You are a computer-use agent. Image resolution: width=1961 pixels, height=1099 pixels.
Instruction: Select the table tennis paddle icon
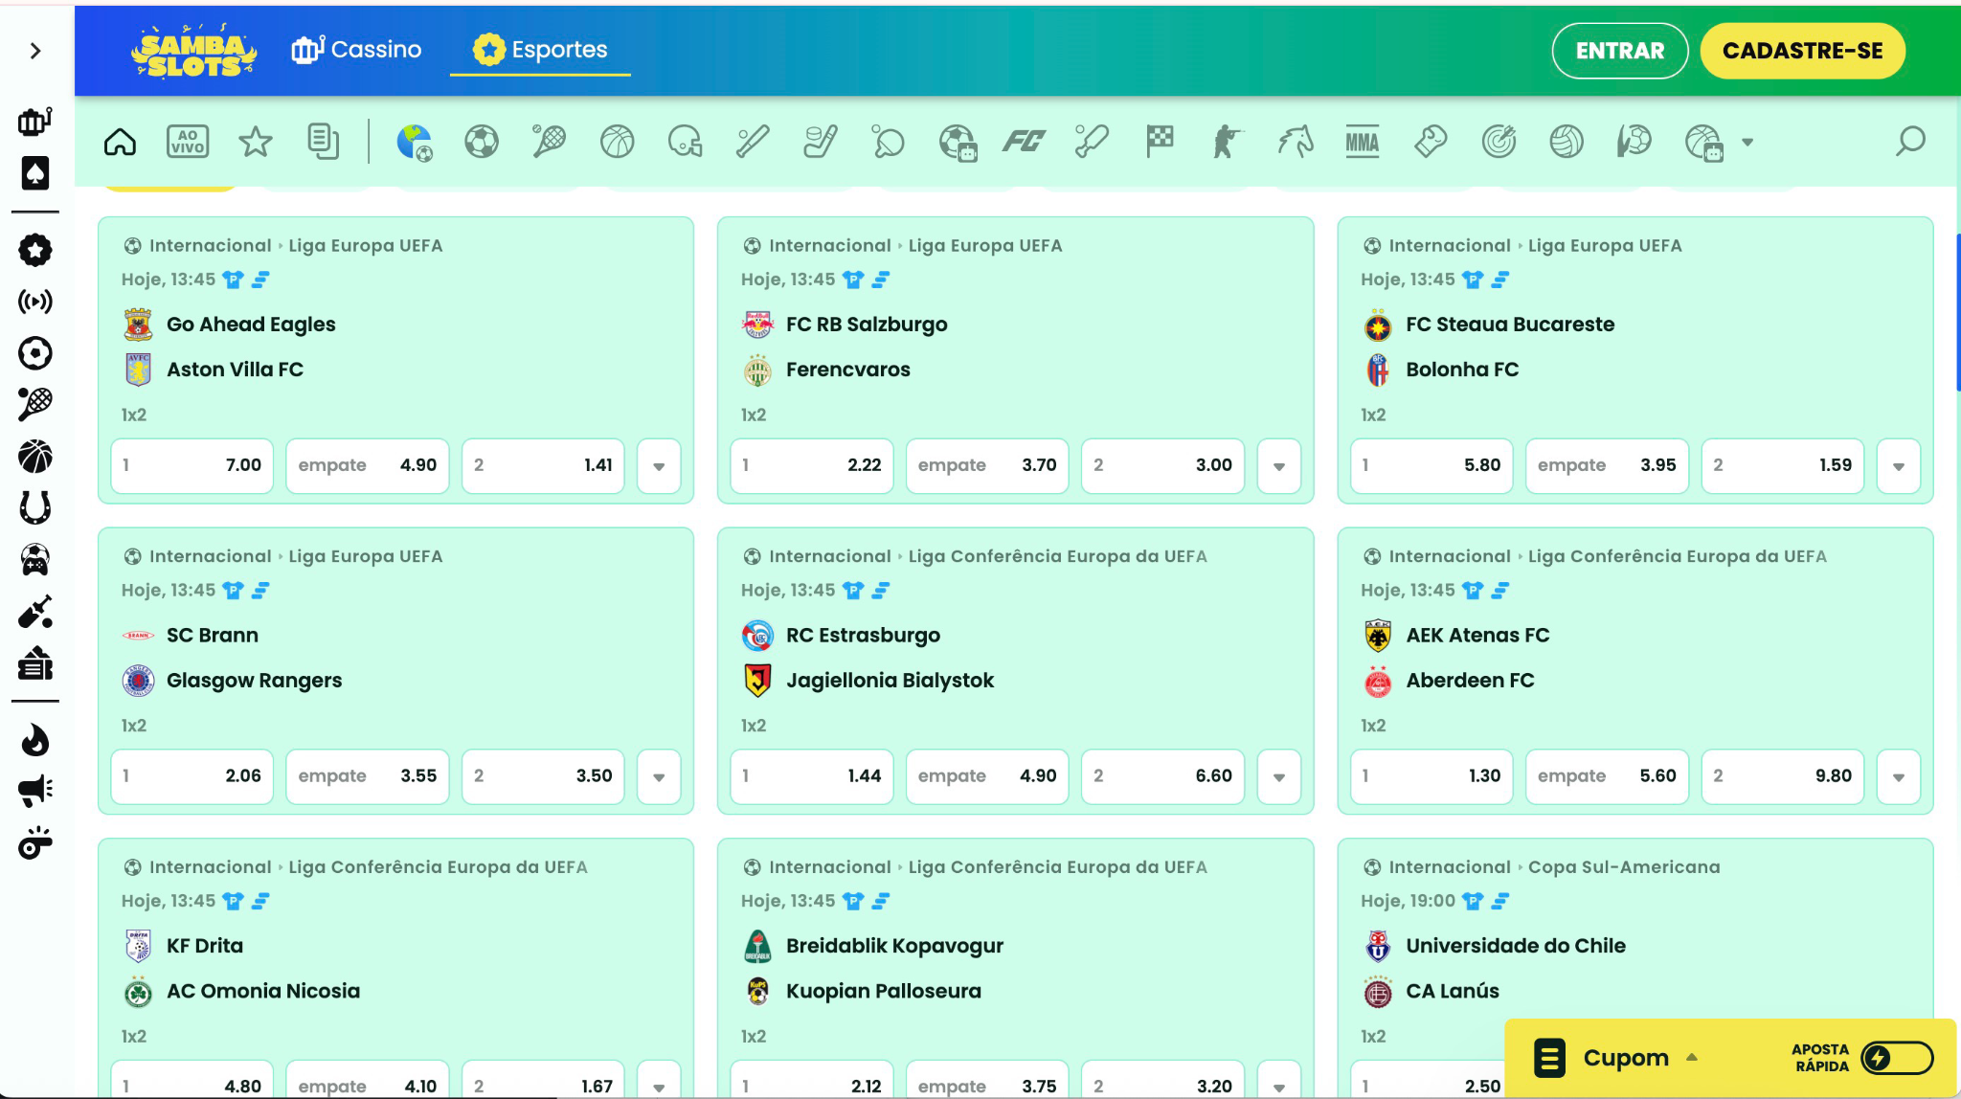pyautogui.click(x=889, y=142)
